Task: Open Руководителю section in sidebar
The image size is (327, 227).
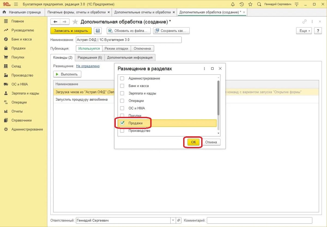Action: [23, 30]
